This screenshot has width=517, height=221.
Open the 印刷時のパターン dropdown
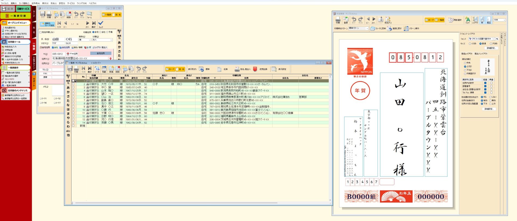(x=358, y=28)
